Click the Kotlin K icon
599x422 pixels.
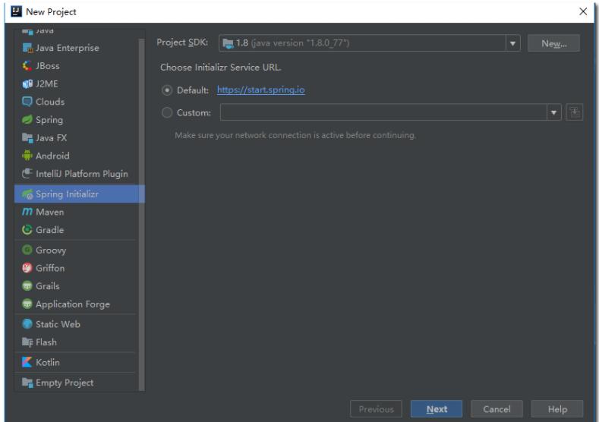(27, 362)
